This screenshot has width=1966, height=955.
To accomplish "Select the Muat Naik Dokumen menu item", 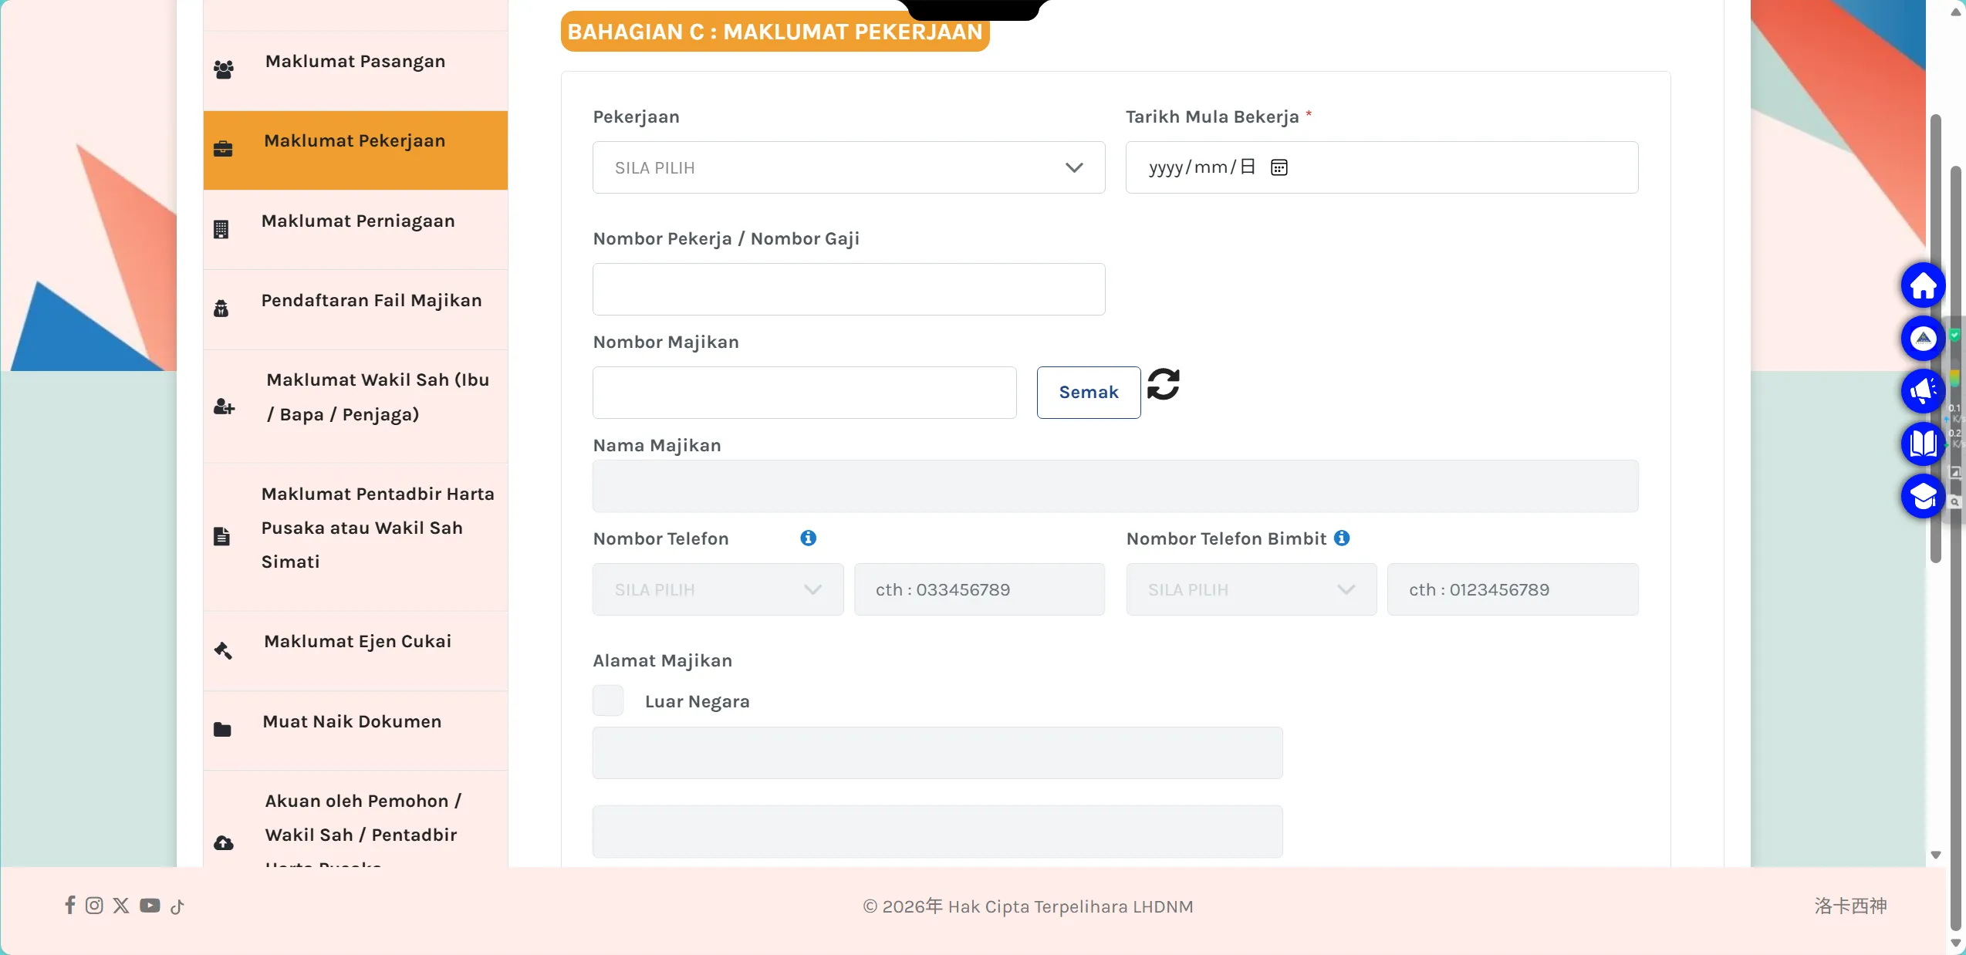I will [355, 730].
